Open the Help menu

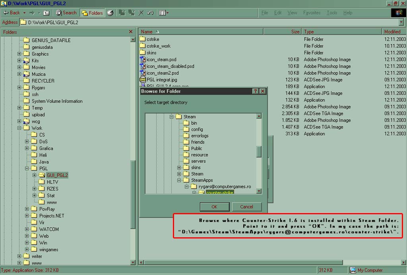pos(348,13)
